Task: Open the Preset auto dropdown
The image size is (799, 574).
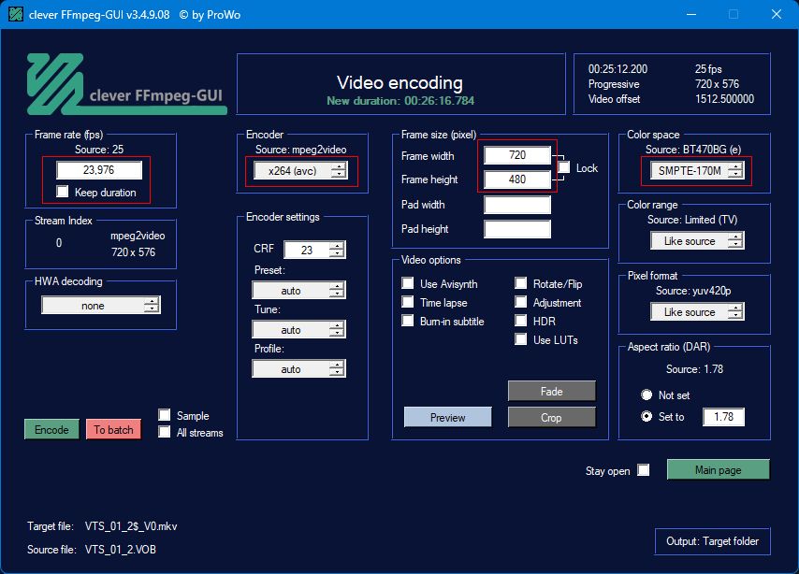Action: [298, 291]
